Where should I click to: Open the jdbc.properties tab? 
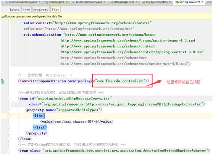[124, 2]
